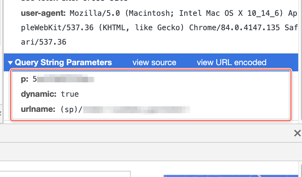Close the bottom drawer with X
Image resolution: width=302 pixels, height=177 pixels.
297,133
